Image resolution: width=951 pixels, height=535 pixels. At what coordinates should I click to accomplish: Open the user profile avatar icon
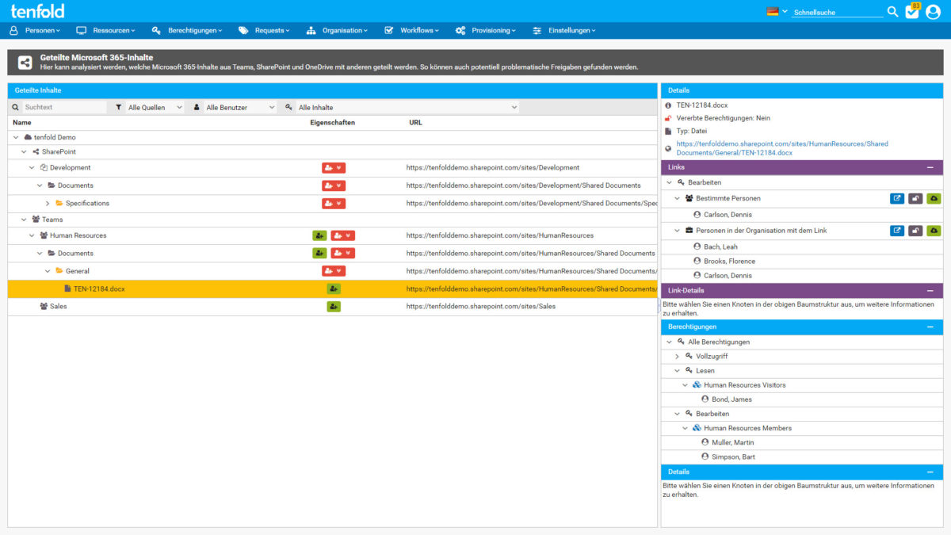(933, 12)
